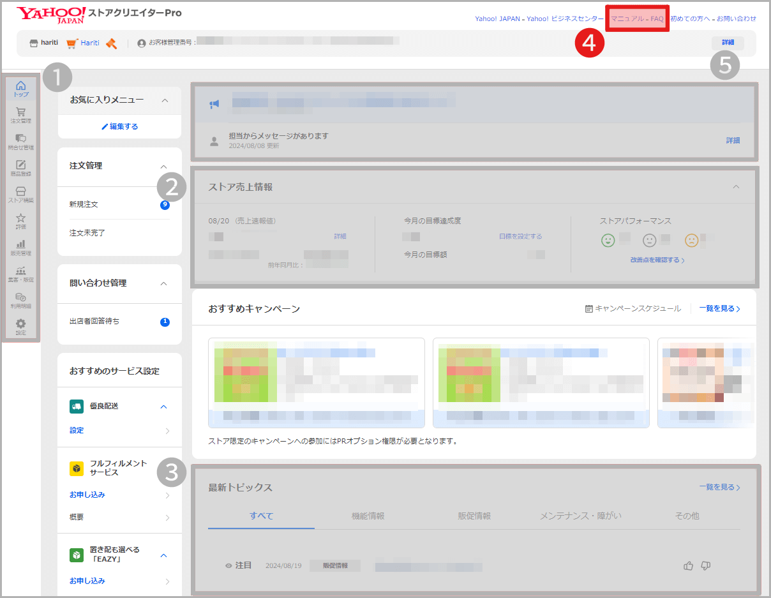Open arrow beside フルフィルメント お申し込み

pyautogui.click(x=168, y=495)
